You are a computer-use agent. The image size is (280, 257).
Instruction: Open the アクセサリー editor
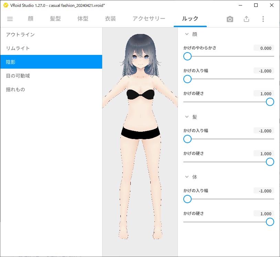coord(149,19)
